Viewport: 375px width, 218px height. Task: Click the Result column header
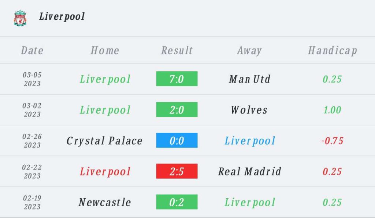(177, 50)
